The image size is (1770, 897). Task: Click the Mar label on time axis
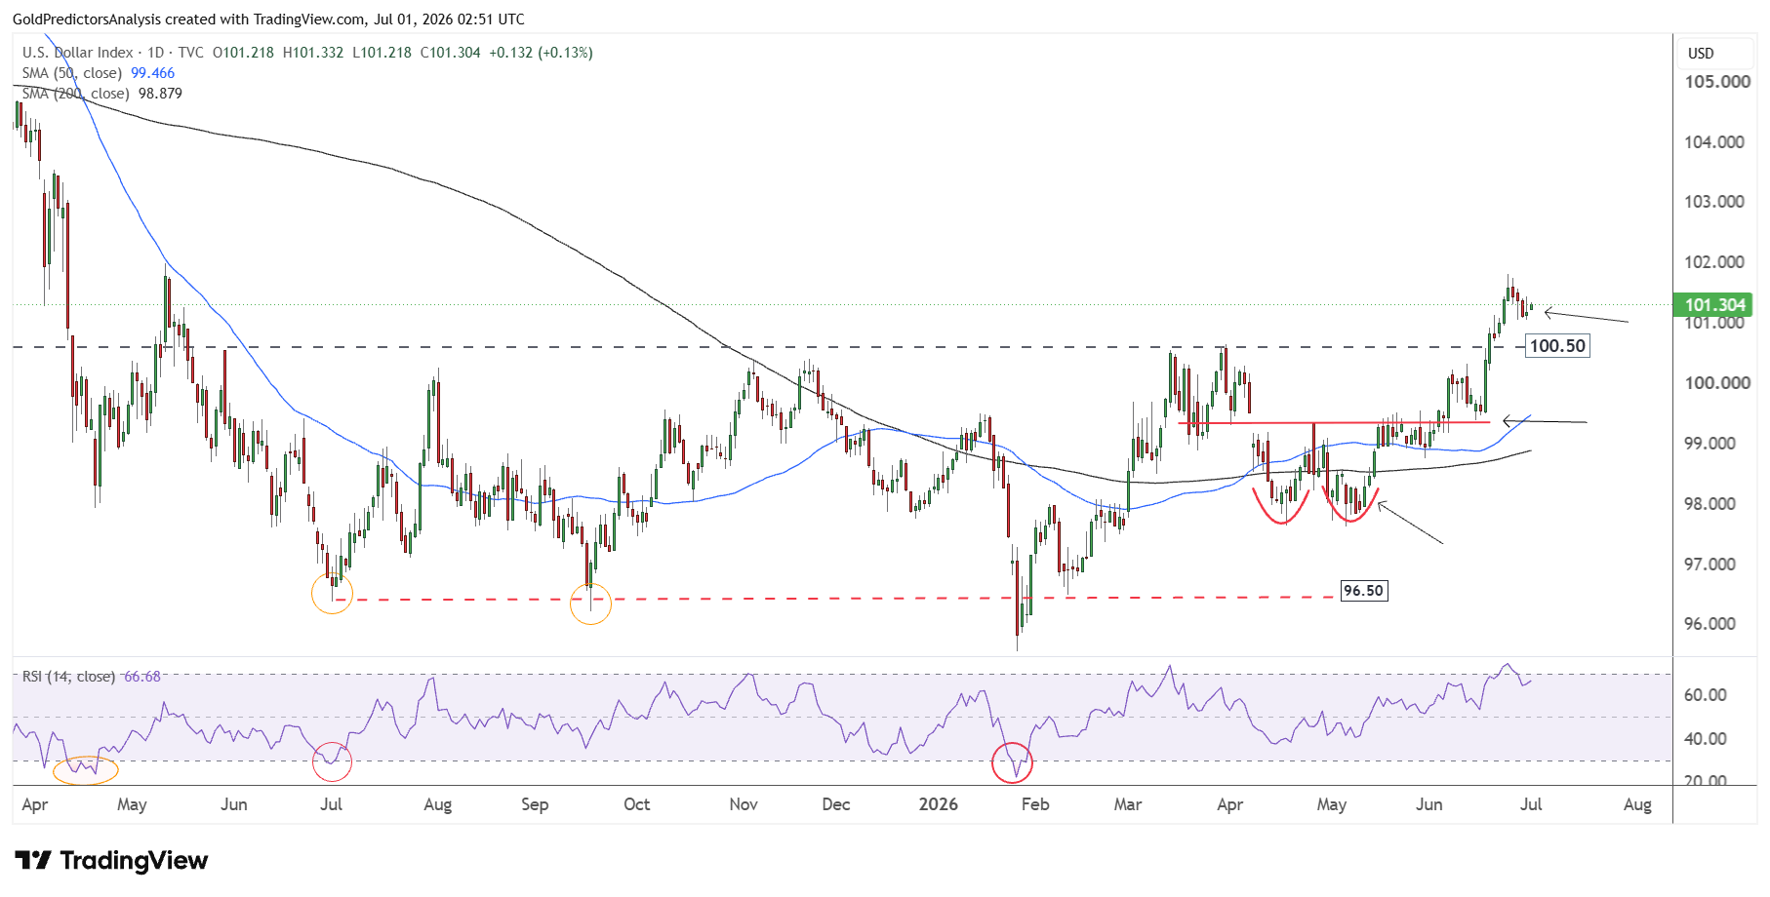pyautogui.click(x=1128, y=804)
